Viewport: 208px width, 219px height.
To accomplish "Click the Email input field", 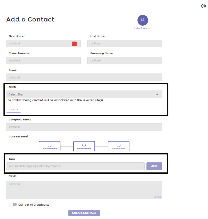I will coord(84,77).
